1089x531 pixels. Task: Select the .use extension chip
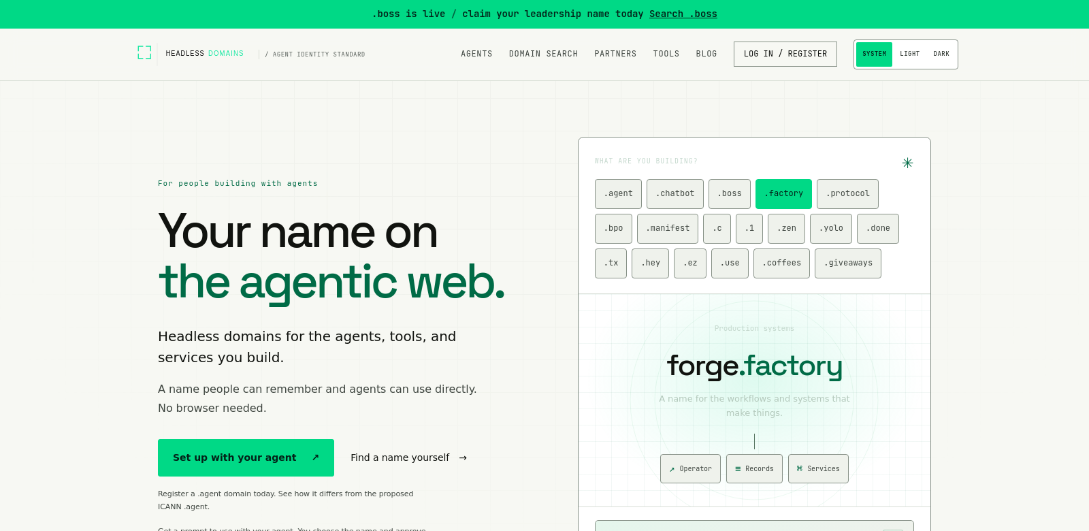(730, 263)
